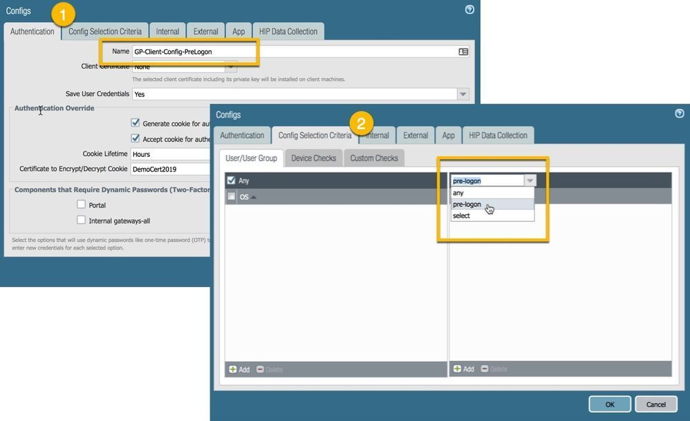The image size is (690, 421).
Task: Switch to the Device Checks tab
Action: (313, 158)
